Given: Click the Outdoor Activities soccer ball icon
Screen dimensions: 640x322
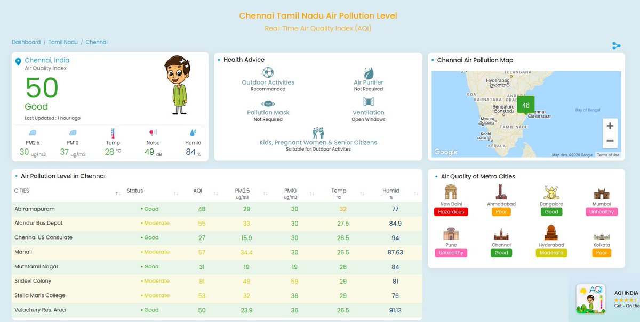Looking at the screenshot, I should 268,72.
